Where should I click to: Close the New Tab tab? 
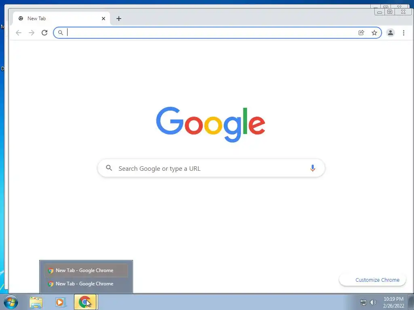click(x=103, y=19)
